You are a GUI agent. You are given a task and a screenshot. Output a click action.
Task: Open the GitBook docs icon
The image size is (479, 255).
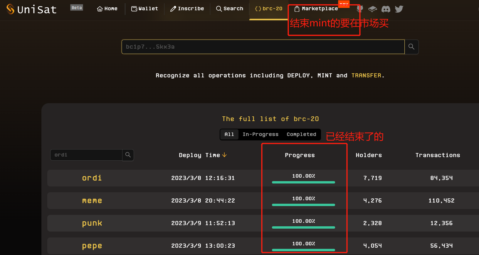(x=372, y=9)
